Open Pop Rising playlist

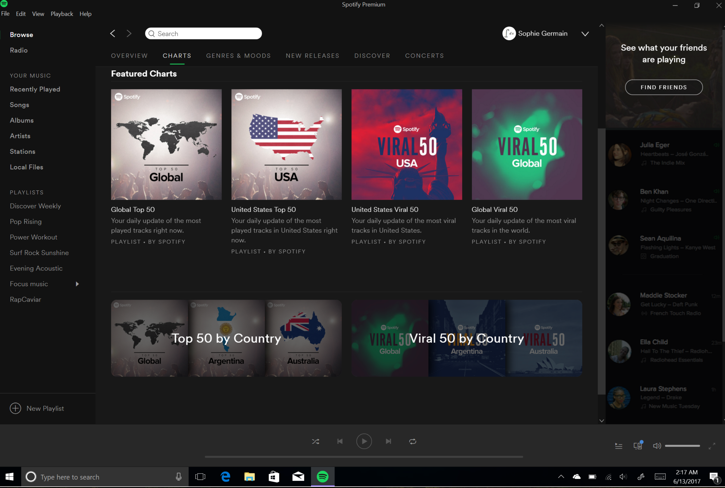tap(26, 221)
